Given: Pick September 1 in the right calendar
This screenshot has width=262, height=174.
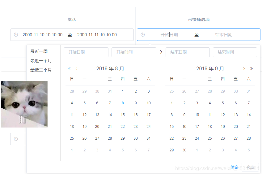Looking at the screenshot, I should click(x=171, y=103).
